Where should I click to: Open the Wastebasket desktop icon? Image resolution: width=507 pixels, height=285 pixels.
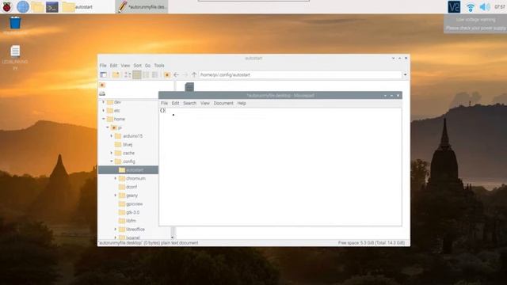click(15, 23)
